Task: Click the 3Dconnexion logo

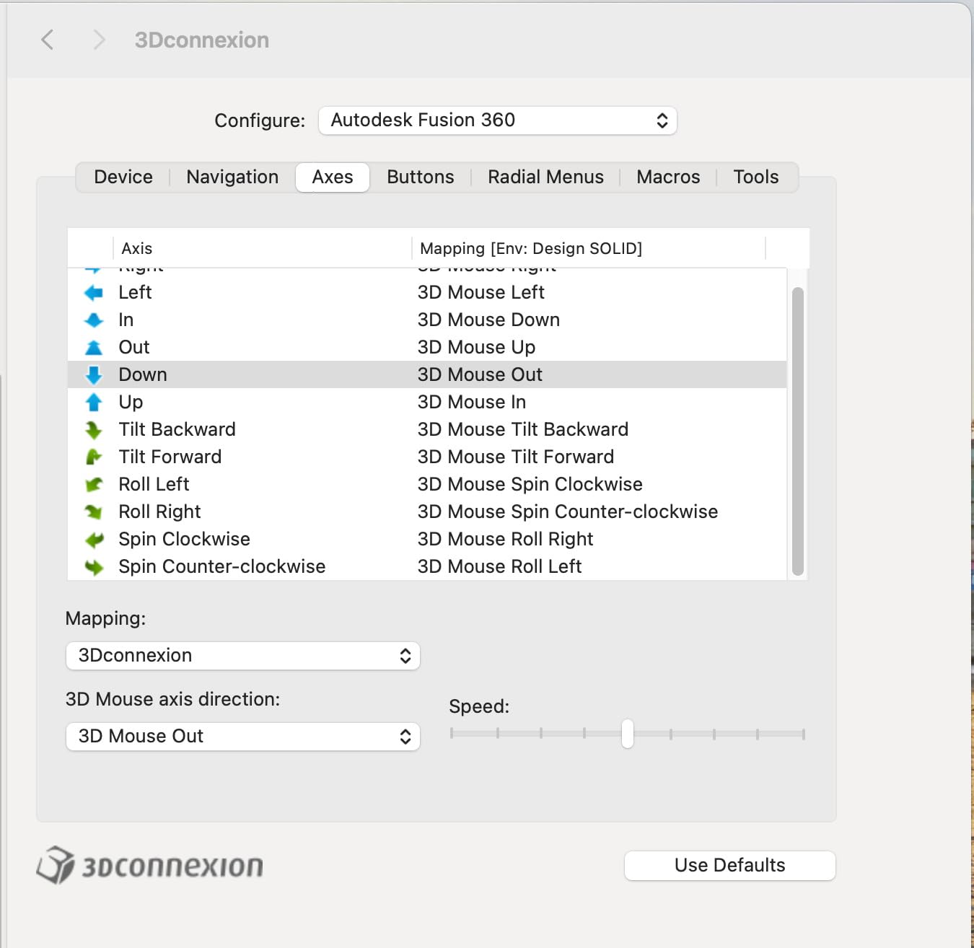Action: click(150, 865)
